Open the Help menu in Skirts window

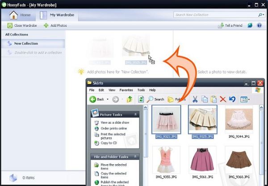click(152, 90)
